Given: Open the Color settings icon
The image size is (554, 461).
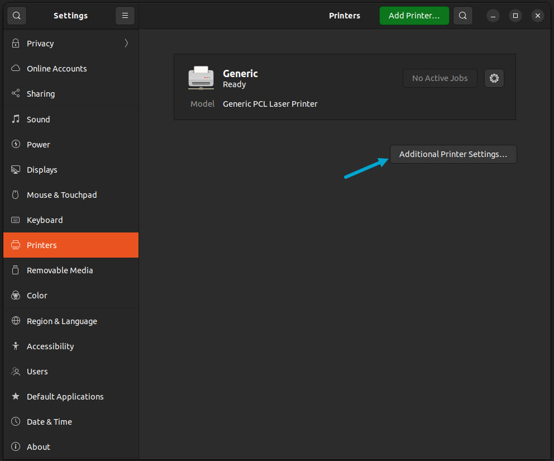Looking at the screenshot, I should pyautogui.click(x=15, y=295).
